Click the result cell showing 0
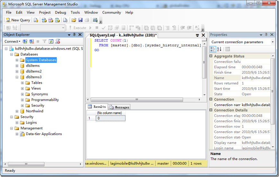Screen dimensions: 279x177 110,118
